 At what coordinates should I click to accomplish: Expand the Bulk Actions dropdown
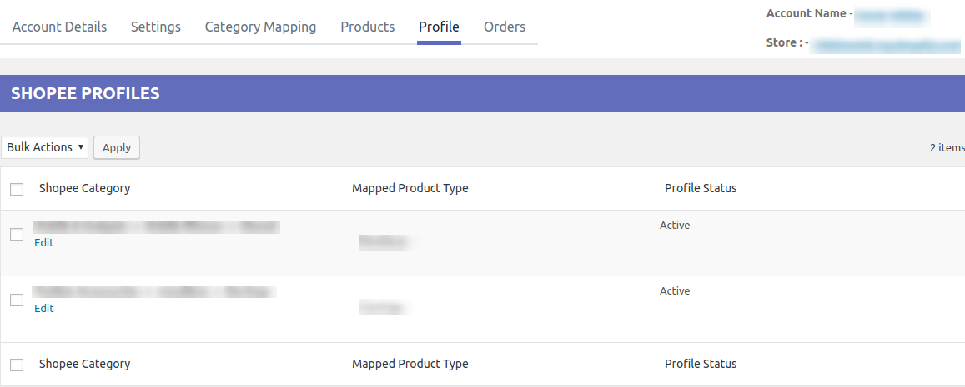(x=45, y=147)
